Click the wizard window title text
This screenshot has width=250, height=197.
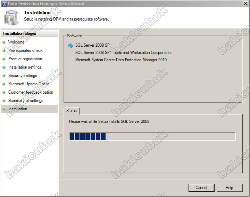coord(46,4)
